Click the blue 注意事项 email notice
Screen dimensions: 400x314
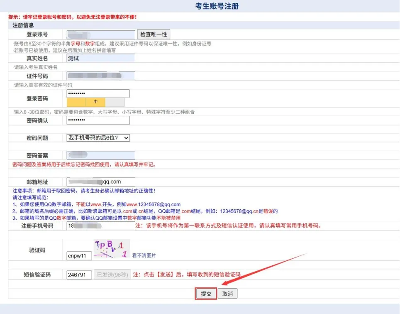84,191
